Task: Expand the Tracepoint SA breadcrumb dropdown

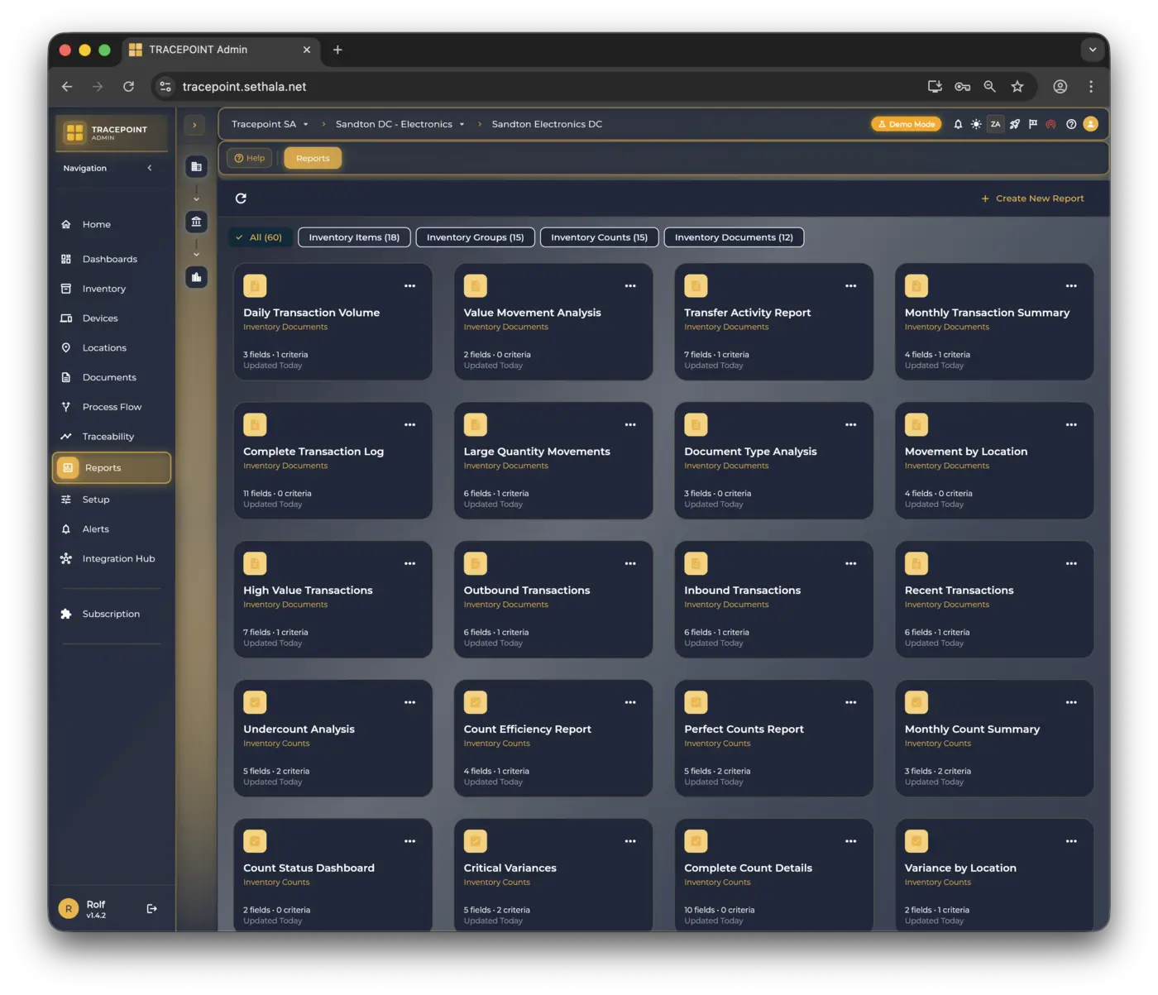Action: click(x=305, y=125)
